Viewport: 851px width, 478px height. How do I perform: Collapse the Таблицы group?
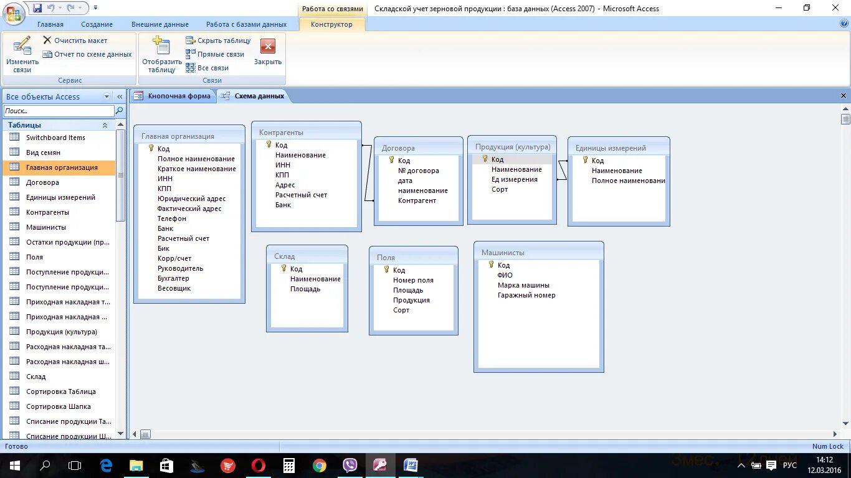105,125
